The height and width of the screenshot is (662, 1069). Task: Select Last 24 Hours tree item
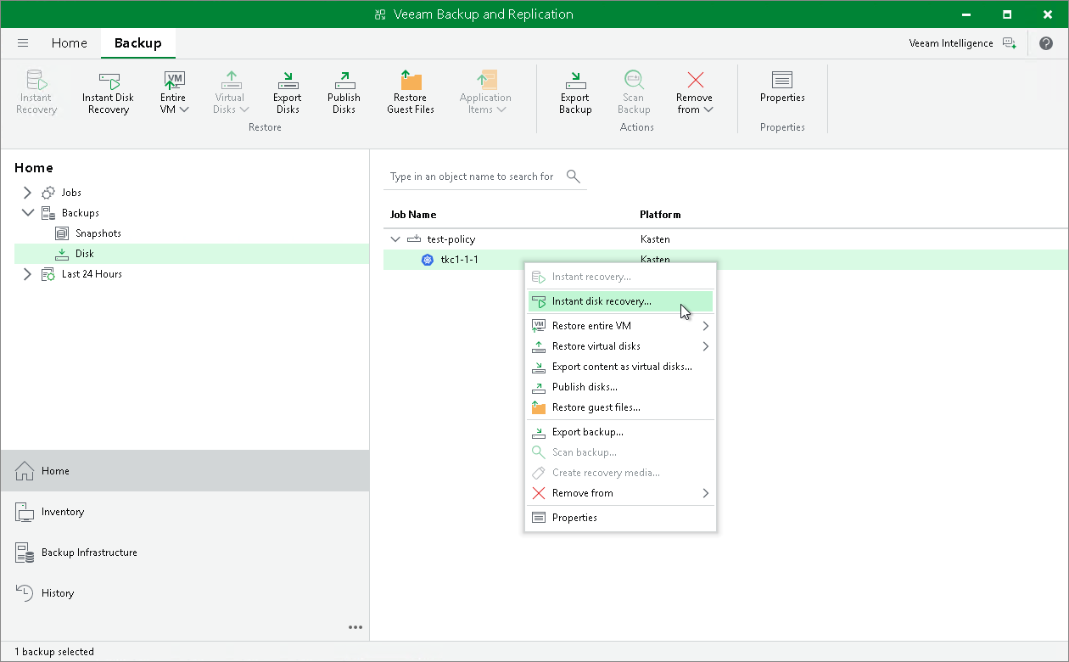pyautogui.click(x=92, y=274)
